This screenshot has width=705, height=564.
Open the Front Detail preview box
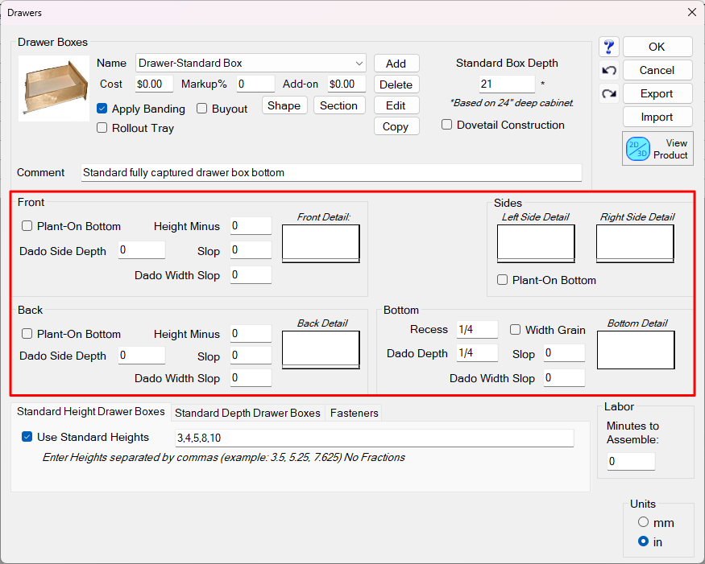[x=321, y=243]
